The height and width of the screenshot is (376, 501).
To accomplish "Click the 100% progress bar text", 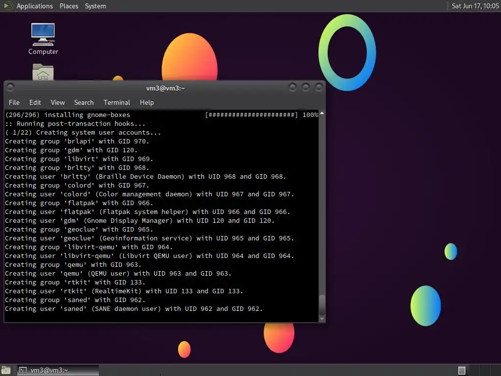I will 310,115.
